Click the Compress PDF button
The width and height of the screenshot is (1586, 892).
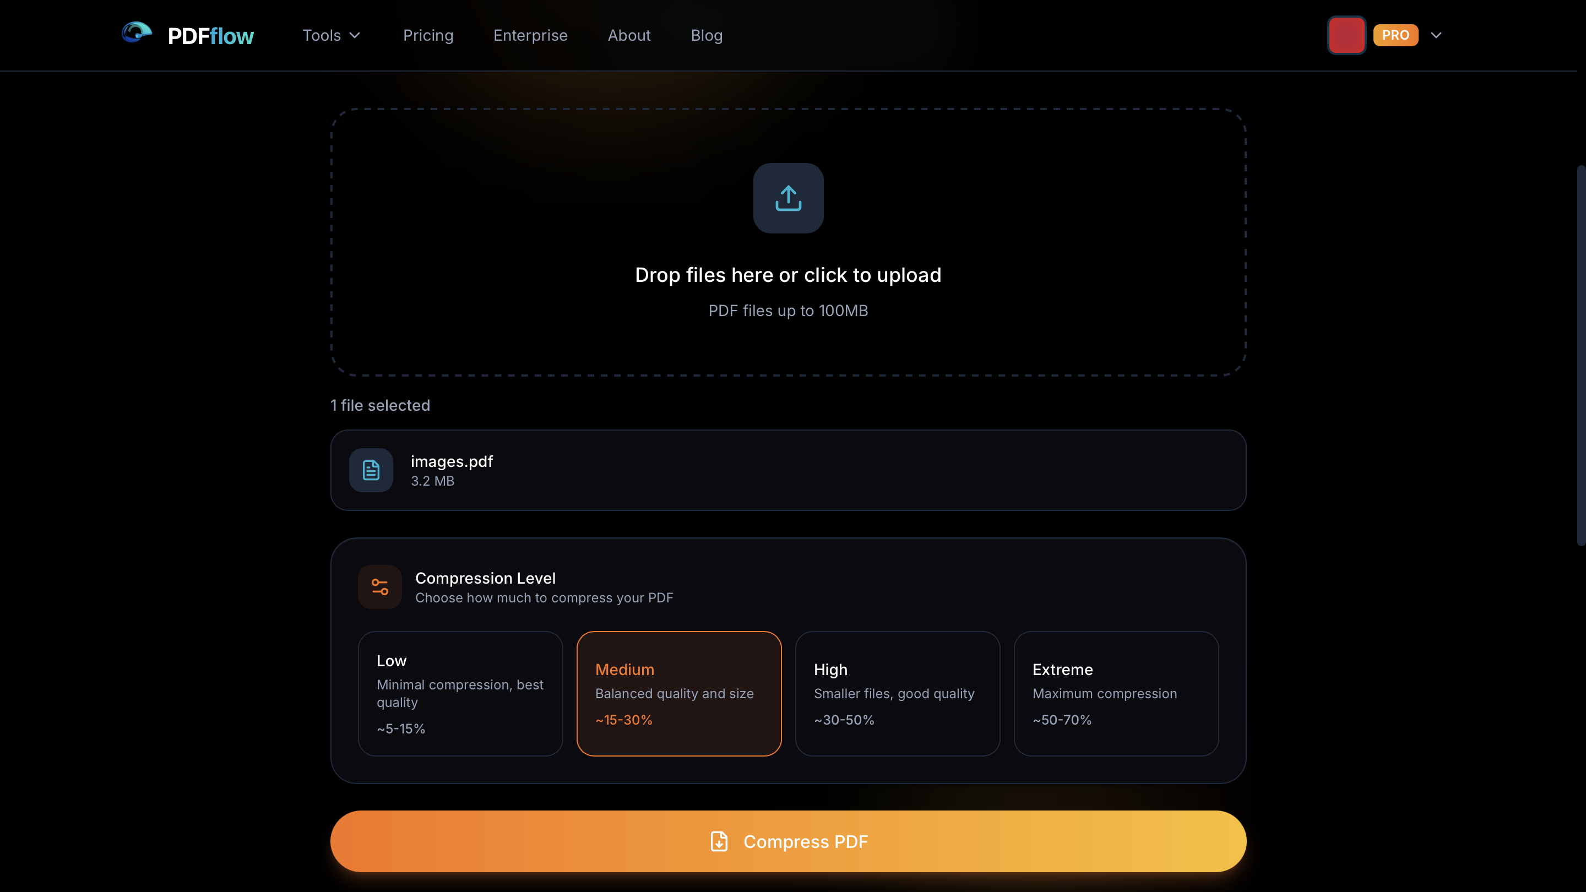(788, 841)
